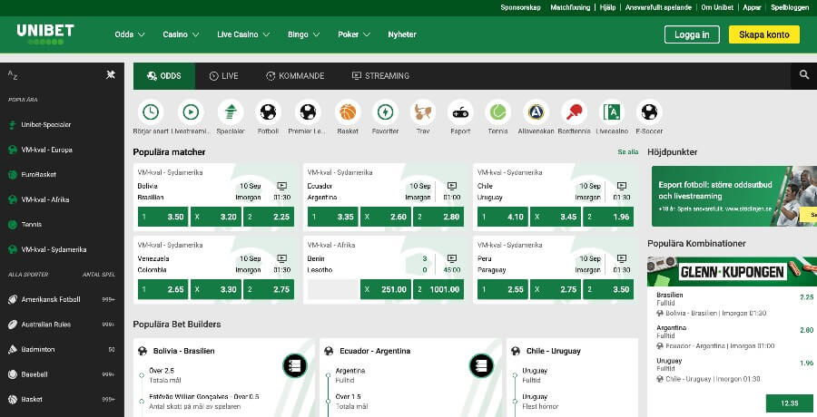Viewport: 817px width, 417px height.
Task: Open the Ansvarsfullt spelande link
Action: coord(658,7)
